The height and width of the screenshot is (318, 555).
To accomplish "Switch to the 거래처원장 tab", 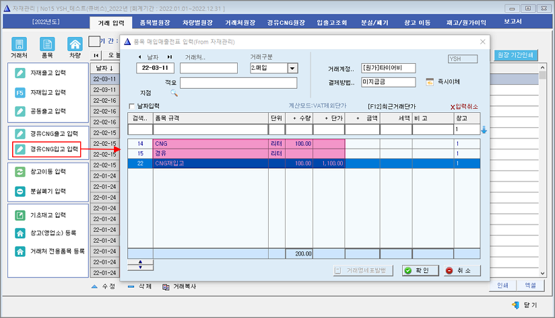I will point(240,23).
